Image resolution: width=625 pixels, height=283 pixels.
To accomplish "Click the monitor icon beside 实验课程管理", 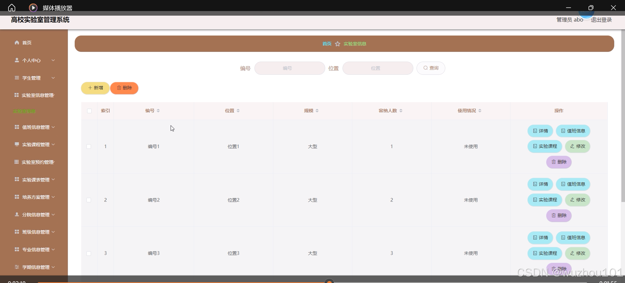I will (17, 144).
